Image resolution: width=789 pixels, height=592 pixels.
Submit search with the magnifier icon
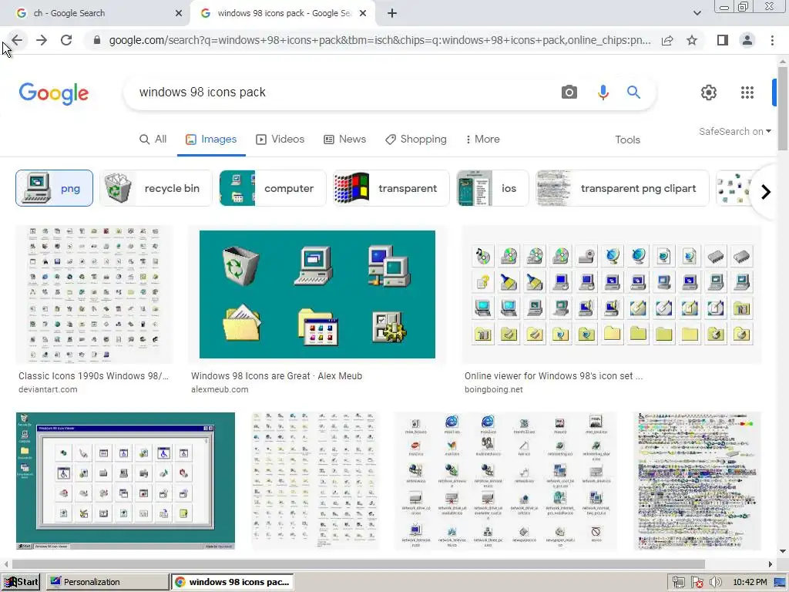pos(633,92)
